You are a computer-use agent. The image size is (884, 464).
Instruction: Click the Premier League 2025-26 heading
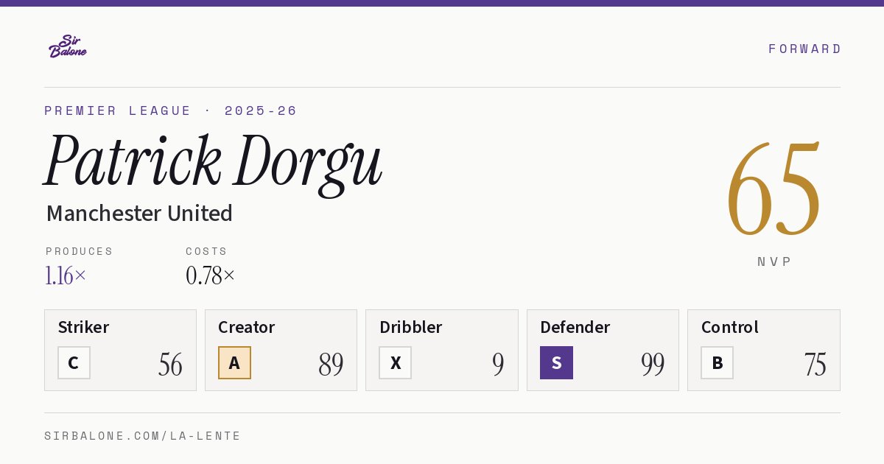tap(171, 110)
